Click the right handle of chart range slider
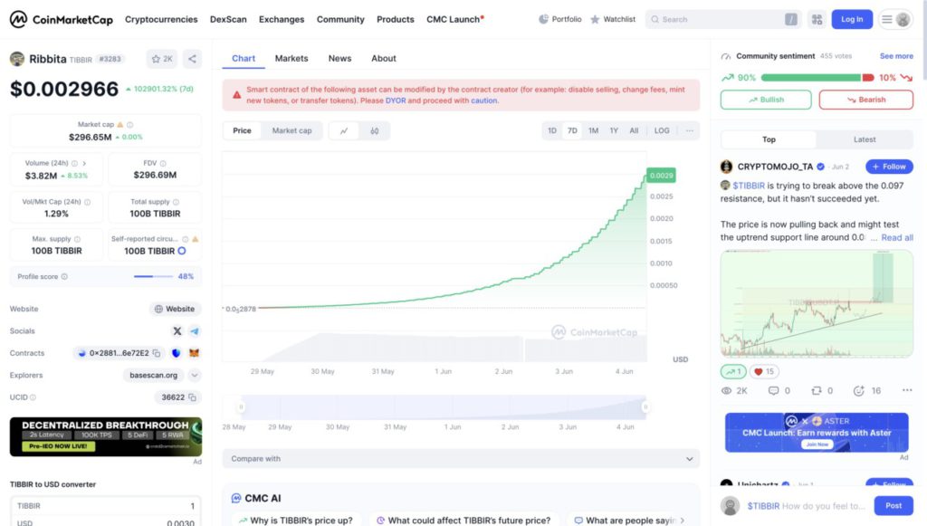 (645, 407)
